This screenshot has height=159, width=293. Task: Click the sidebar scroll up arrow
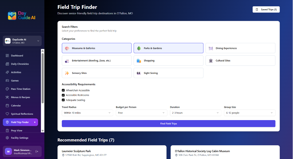[43, 51]
